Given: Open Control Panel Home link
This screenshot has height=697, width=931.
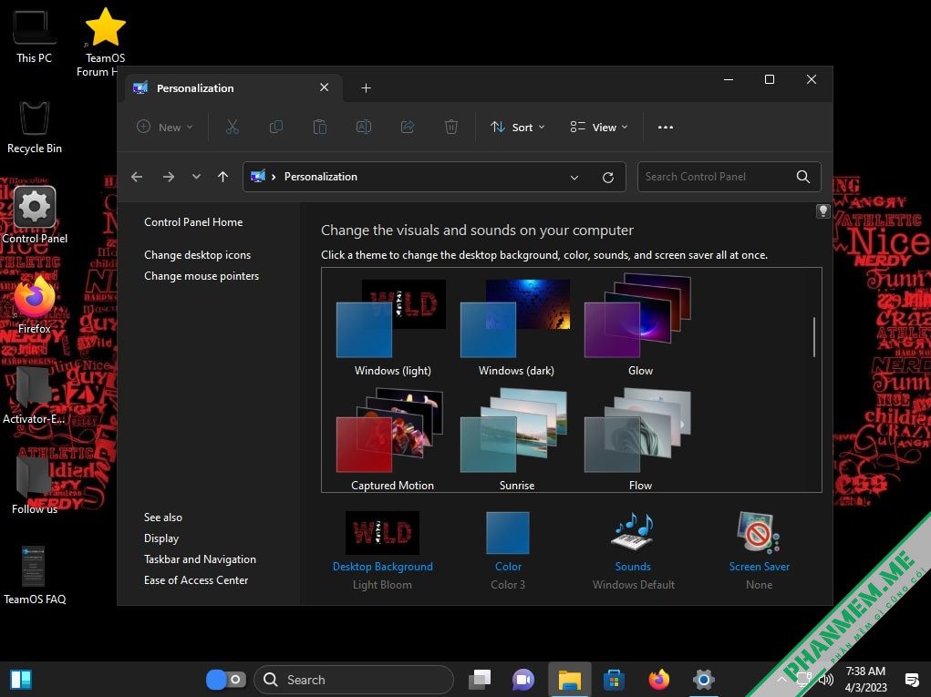Looking at the screenshot, I should click(193, 221).
